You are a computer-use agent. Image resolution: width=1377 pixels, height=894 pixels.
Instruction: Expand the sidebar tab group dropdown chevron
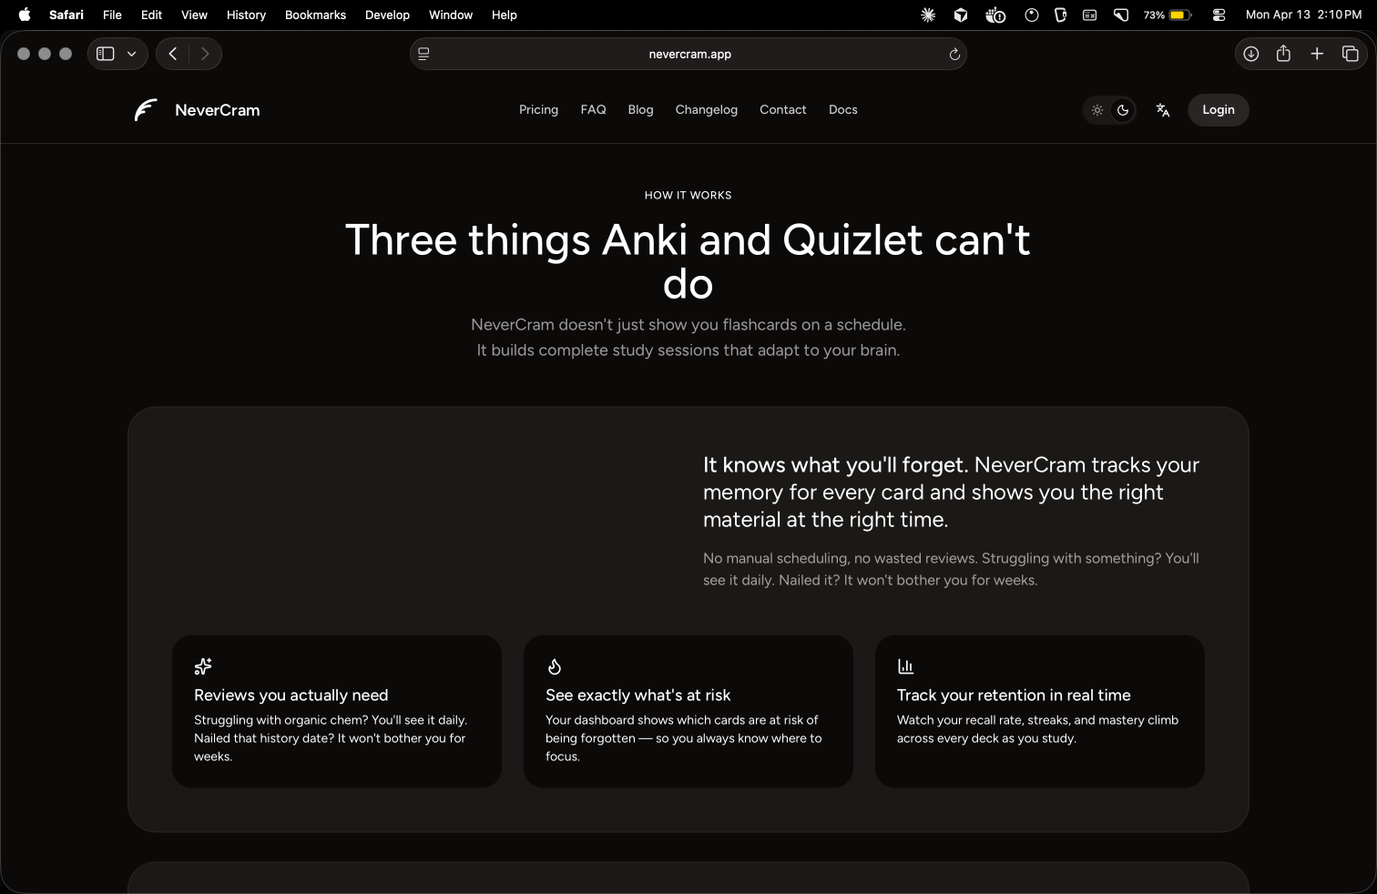[x=132, y=54]
